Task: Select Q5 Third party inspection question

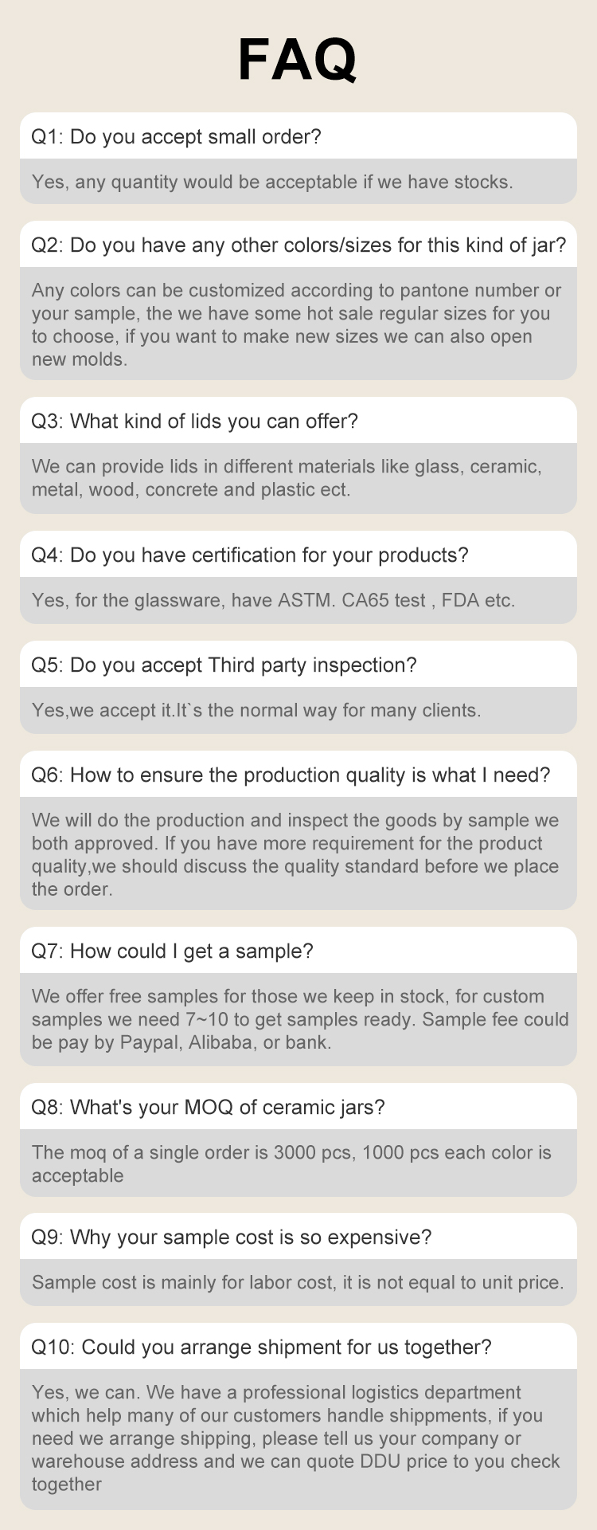Action: pyautogui.click(x=224, y=665)
